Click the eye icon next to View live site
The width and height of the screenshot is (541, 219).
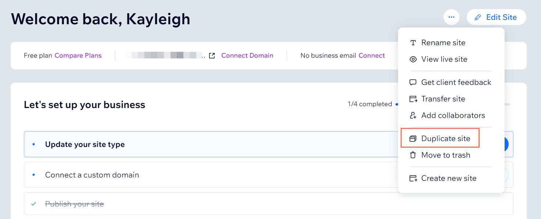pyautogui.click(x=413, y=59)
